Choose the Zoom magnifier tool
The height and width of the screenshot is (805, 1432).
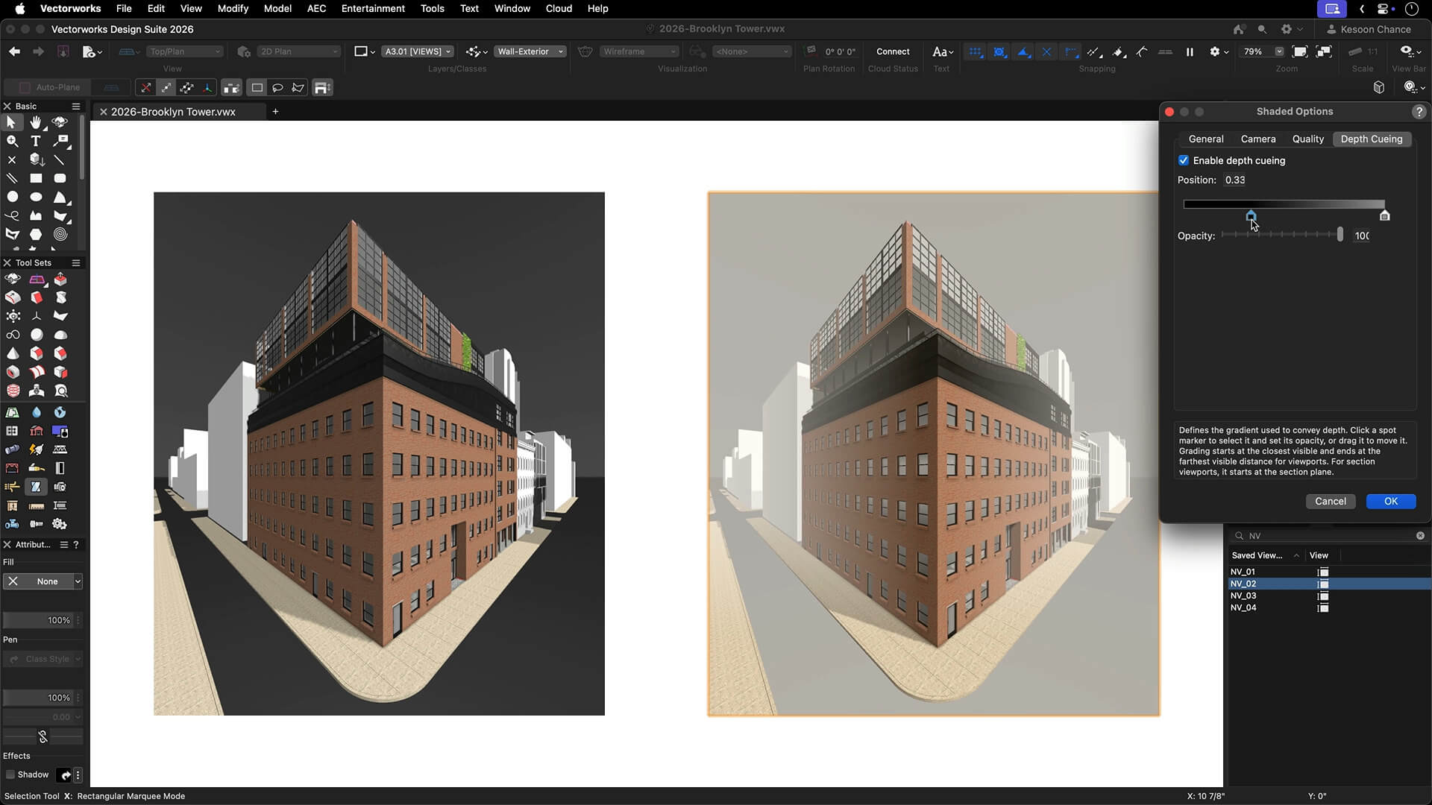[x=12, y=141]
